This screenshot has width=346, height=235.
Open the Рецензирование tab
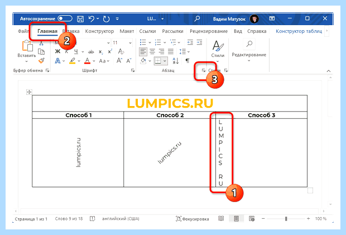point(209,31)
